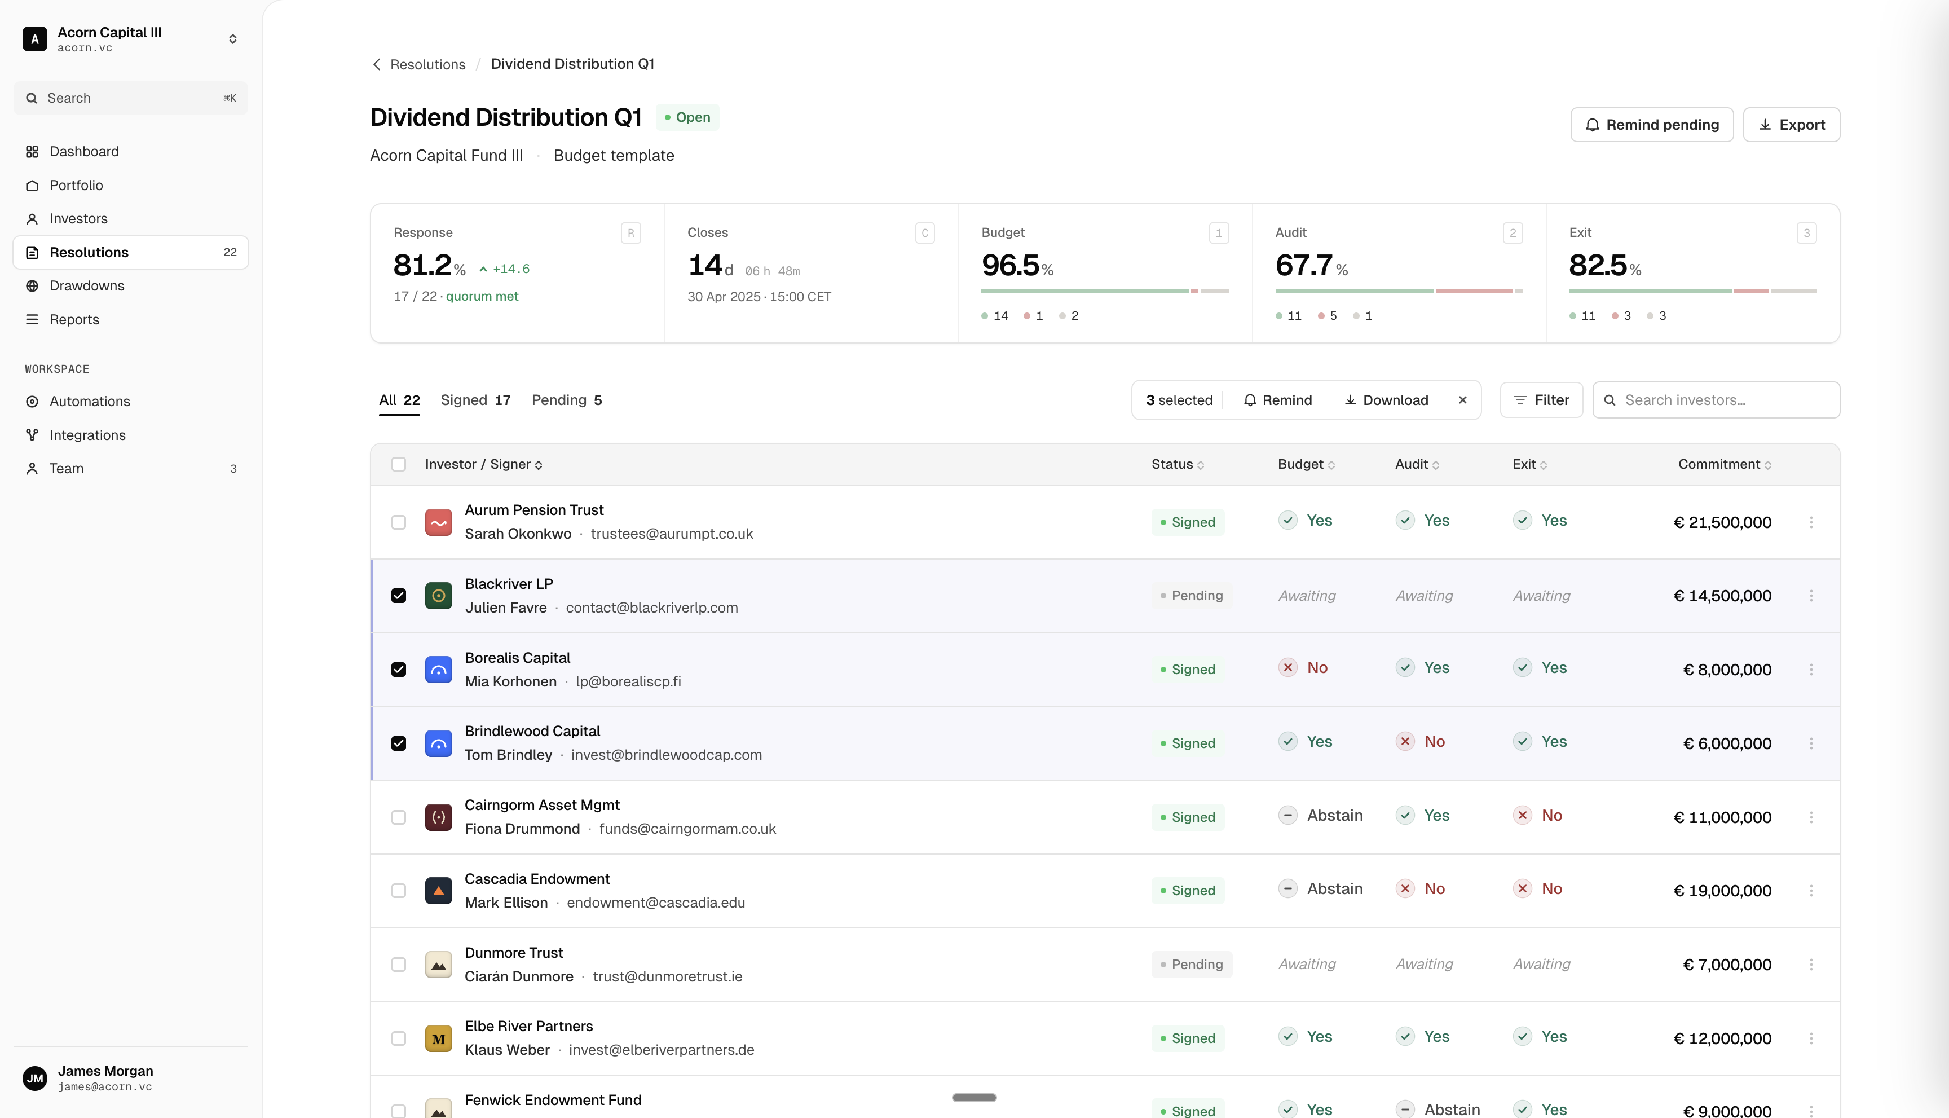
Task: Click the Response card R shortcut badge
Action: click(631, 234)
